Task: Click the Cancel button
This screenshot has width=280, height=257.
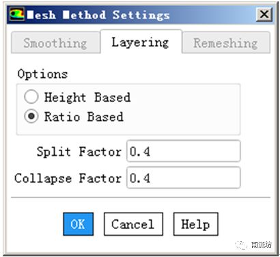Action: point(133,224)
